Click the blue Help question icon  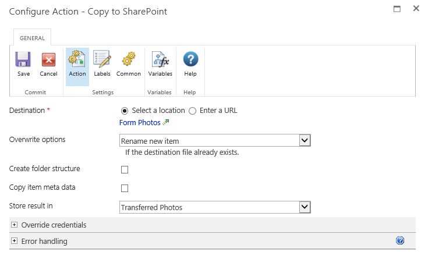(x=190, y=59)
